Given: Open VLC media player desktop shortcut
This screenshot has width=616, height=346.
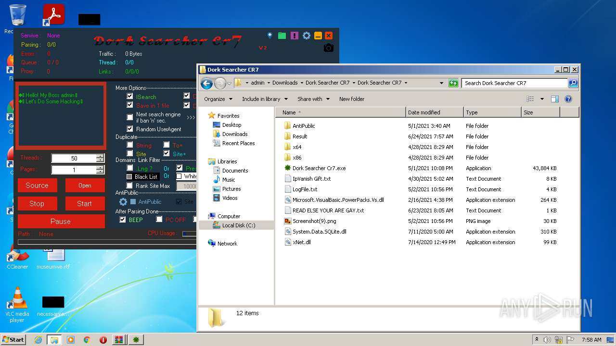Looking at the screenshot, I should pos(17,305).
